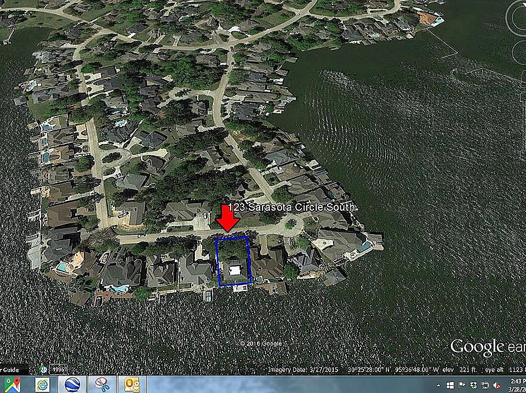Click the longitude 95°36'48.00" W readout

(x=418, y=369)
